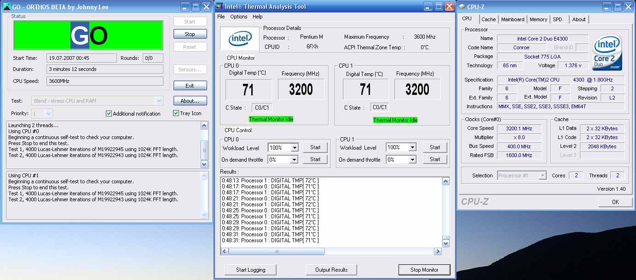Click the Results horizontal scrollbar right arrow

click(x=438, y=251)
